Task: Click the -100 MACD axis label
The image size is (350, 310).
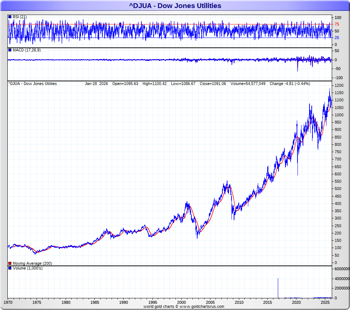Action: point(338,78)
